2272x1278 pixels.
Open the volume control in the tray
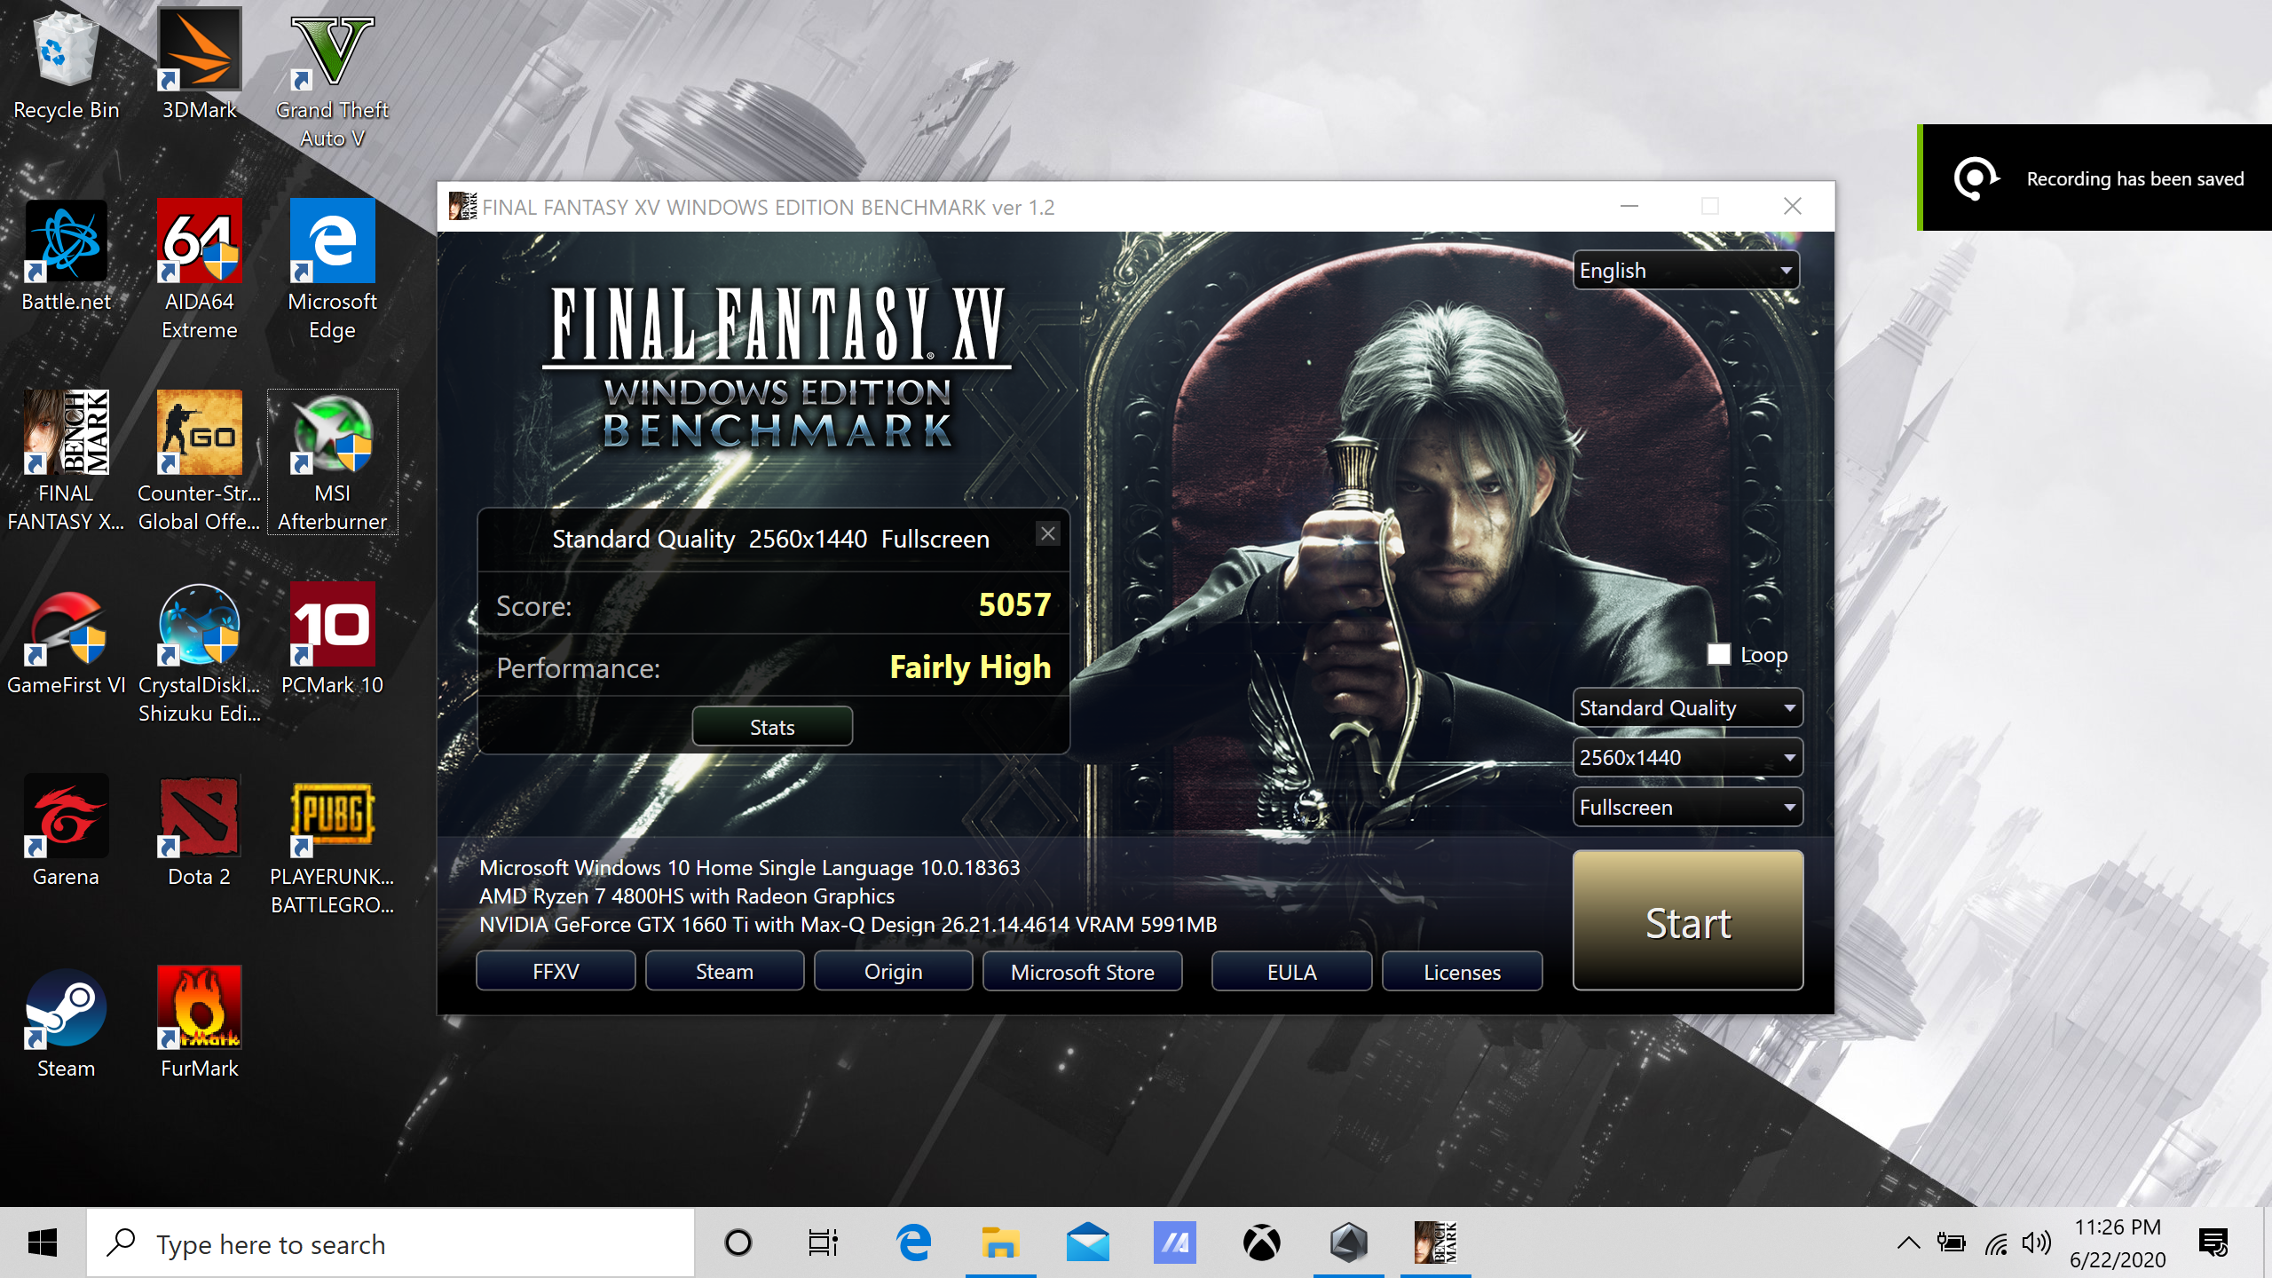(2036, 1242)
